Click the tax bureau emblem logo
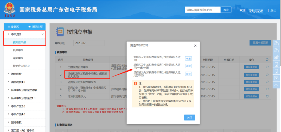This screenshot has width=281, height=132. (10, 10)
